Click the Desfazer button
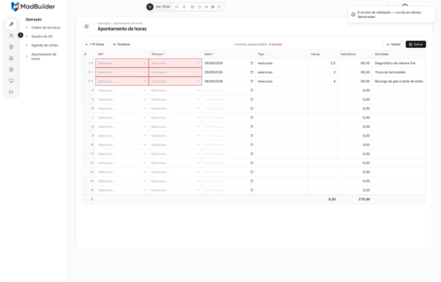Screen dimensions: 441x282 tap(122, 44)
